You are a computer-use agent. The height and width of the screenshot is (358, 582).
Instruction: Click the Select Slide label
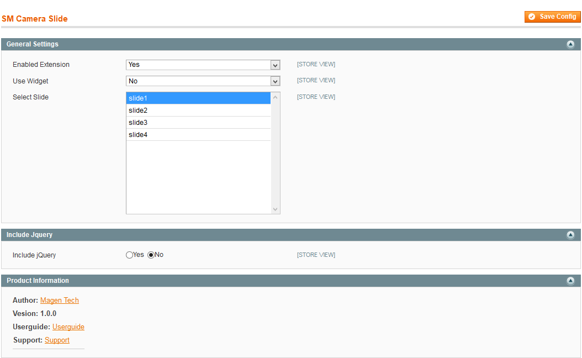[x=30, y=97]
